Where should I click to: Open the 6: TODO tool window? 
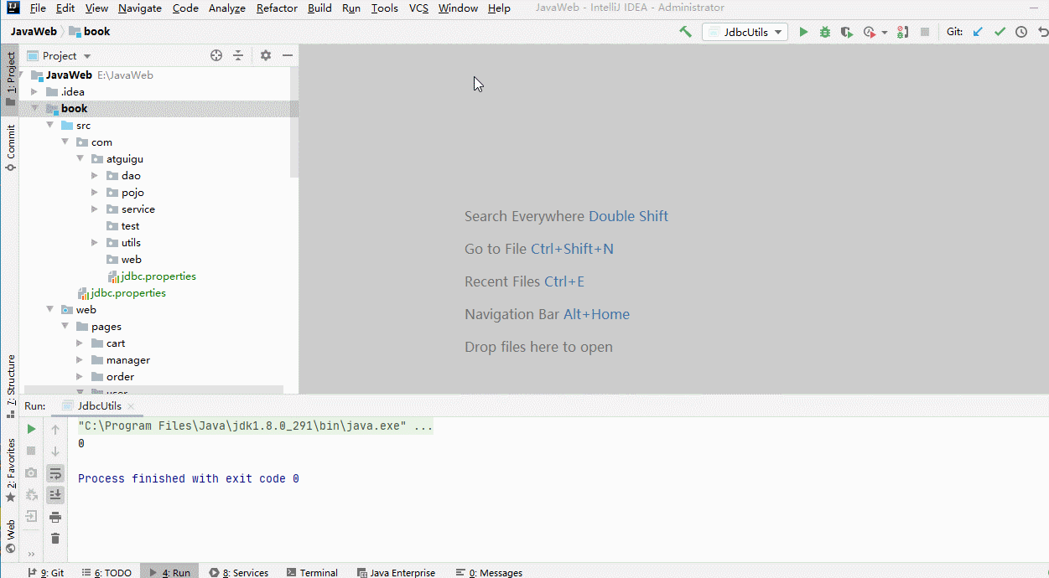click(x=107, y=572)
